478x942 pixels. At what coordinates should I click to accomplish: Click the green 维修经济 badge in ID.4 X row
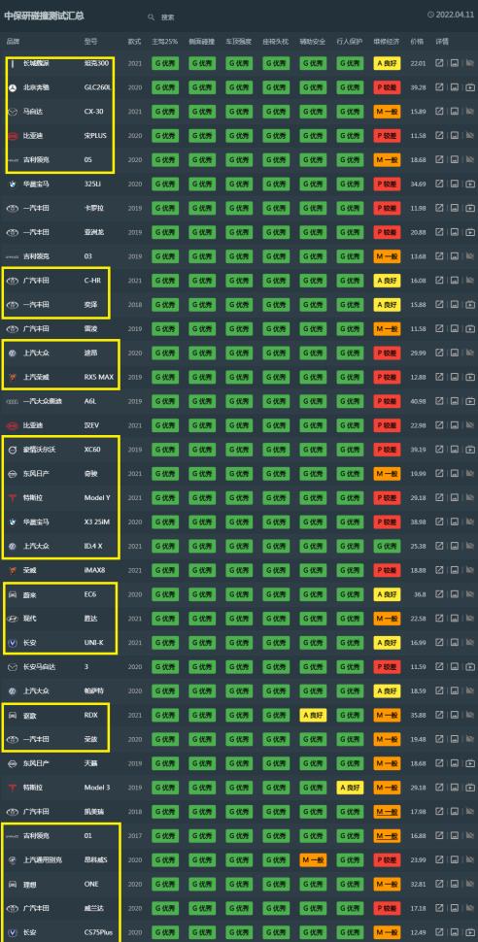388,546
